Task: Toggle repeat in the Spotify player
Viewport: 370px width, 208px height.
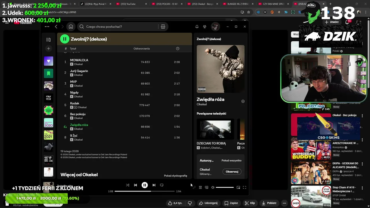Action: (x=162, y=185)
